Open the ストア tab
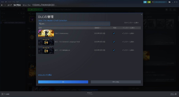The width and height of the screenshot is (179, 97). click(x=10, y=5)
